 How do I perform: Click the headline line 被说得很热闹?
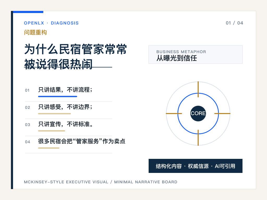click(x=58, y=64)
